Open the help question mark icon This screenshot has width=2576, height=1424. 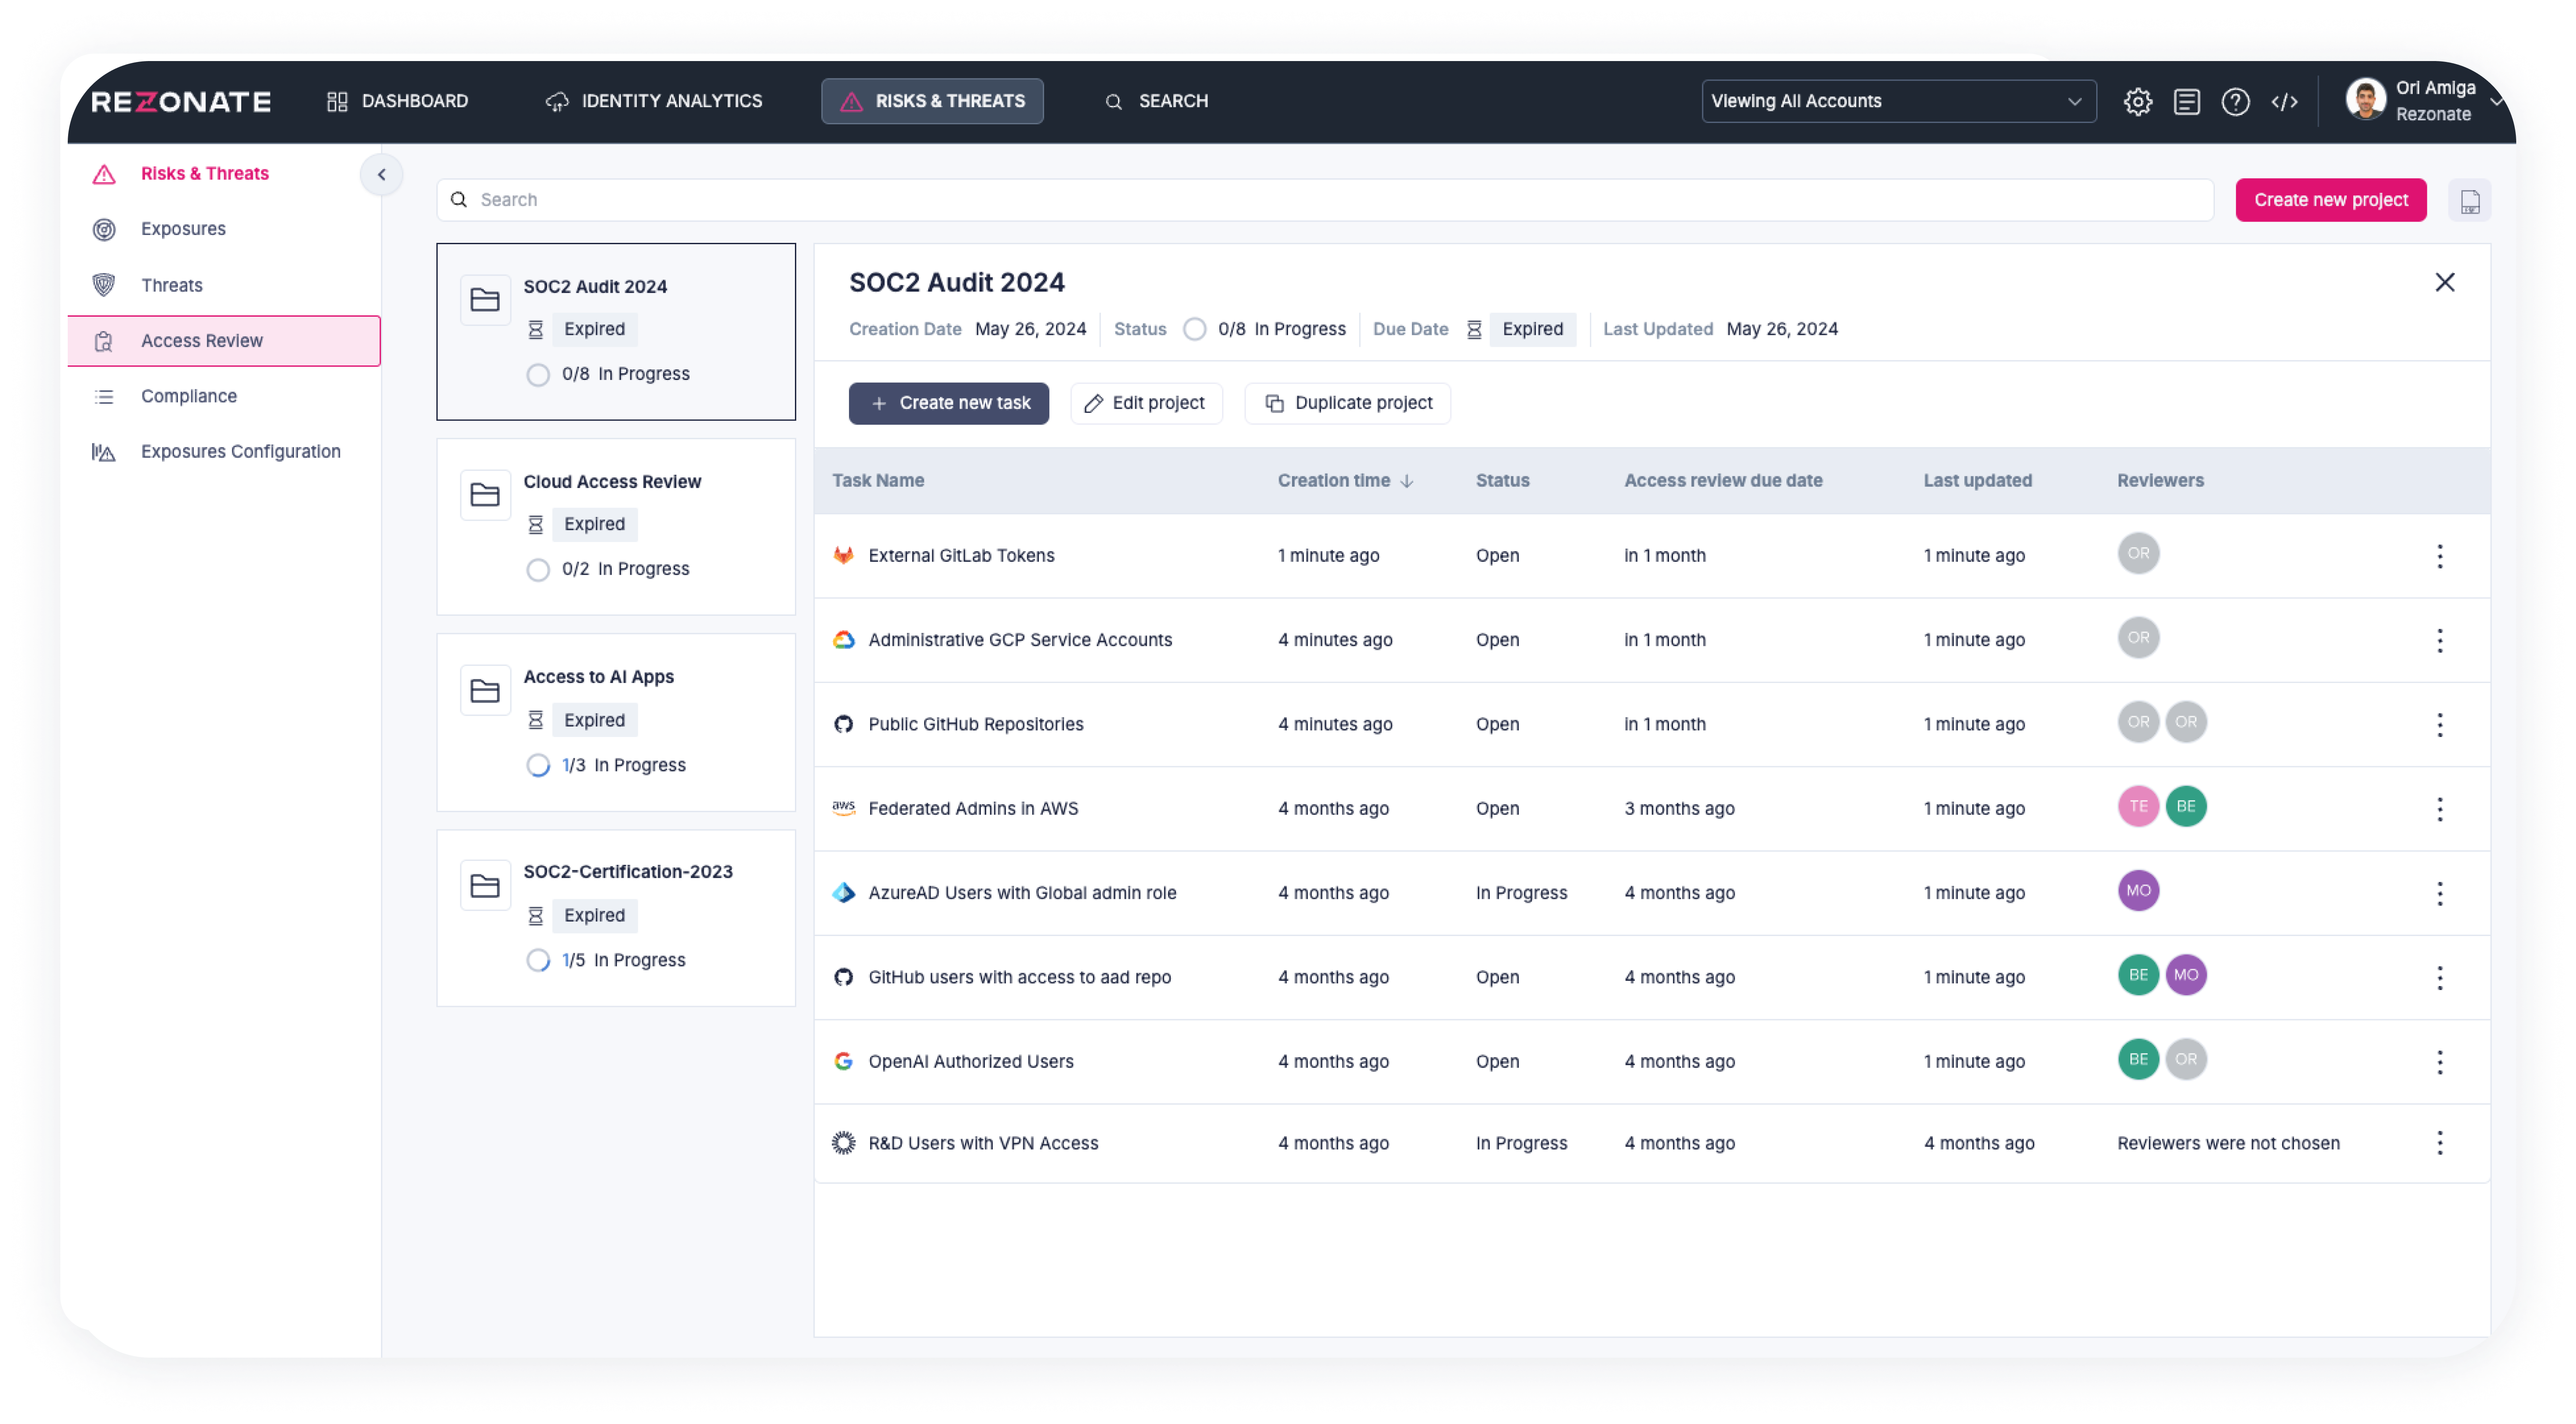[2235, 101]
